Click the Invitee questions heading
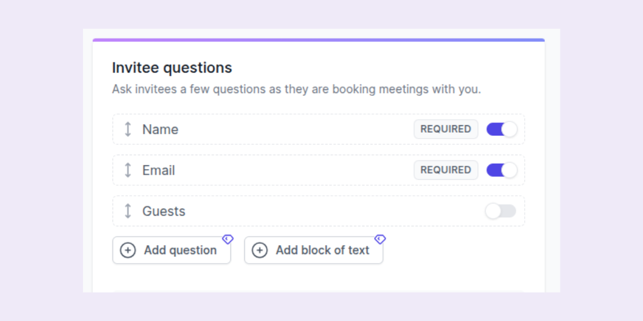The image size is (643, 321). pos(171,67)
